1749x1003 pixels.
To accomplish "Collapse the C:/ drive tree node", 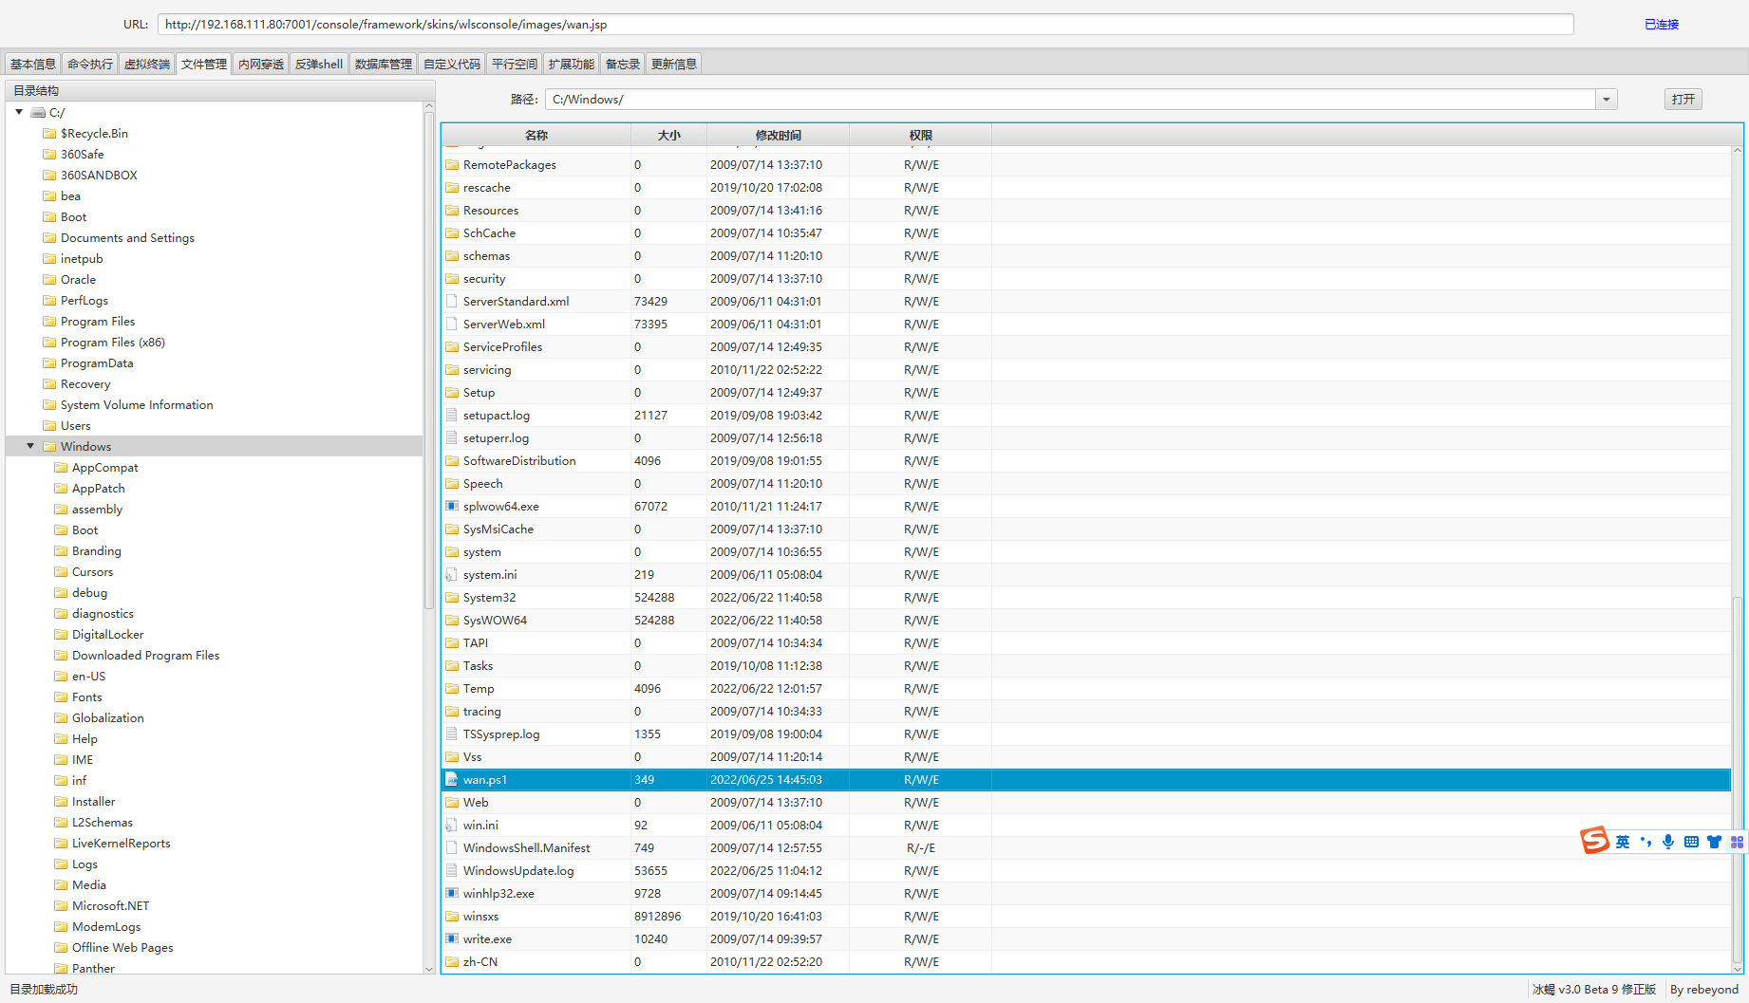I will click(x=19, y=112).
